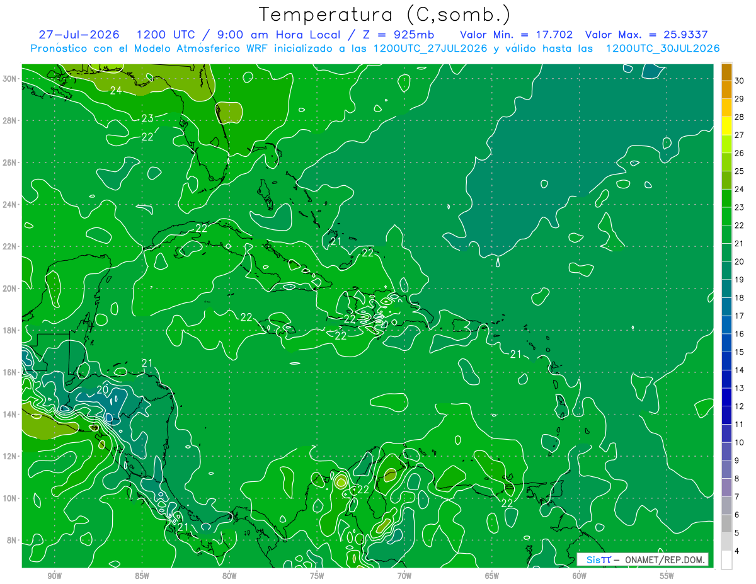Click the color bar label '9'
Viewport: 756px width, 584px height.
737,461
